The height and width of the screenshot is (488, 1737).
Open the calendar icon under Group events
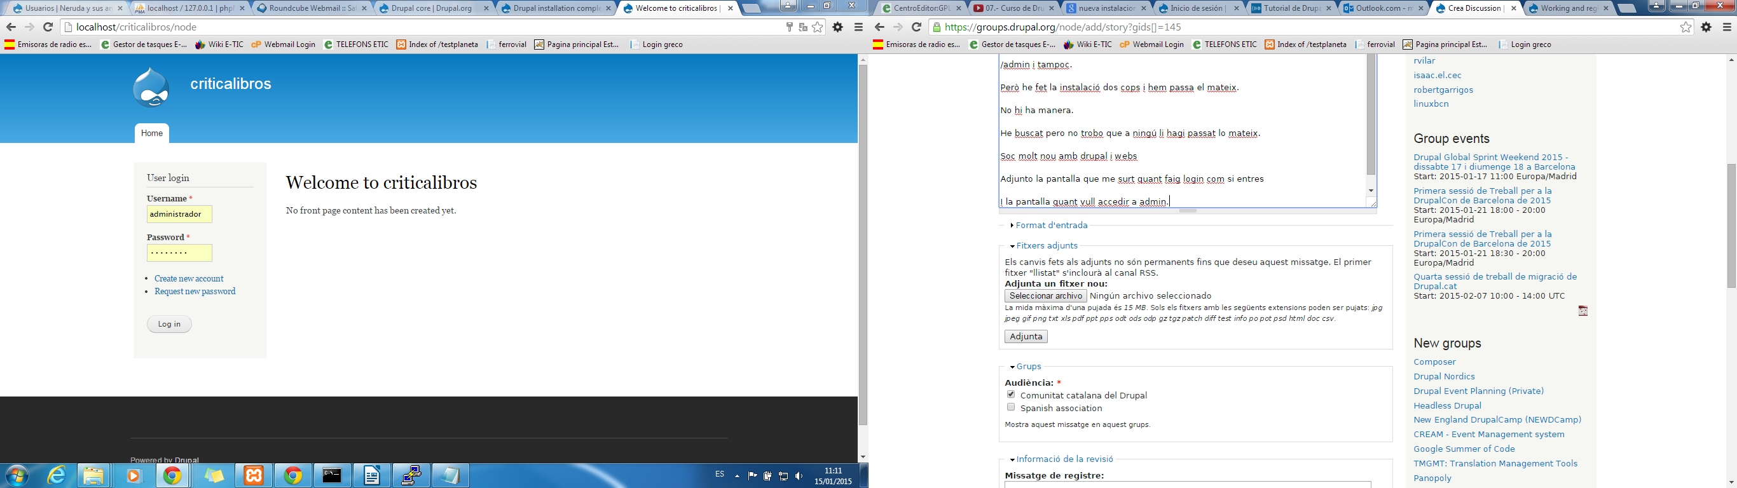coord(1583,311)
